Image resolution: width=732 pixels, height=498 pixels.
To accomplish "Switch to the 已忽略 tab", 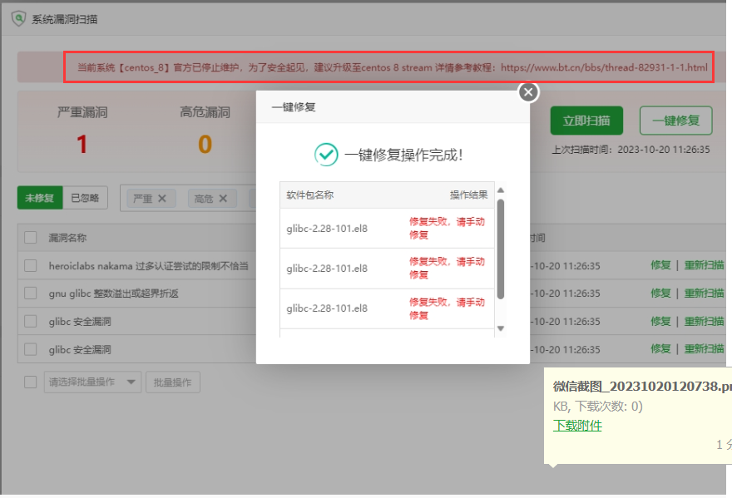I will pyautogui.click(x=87, y=199).
